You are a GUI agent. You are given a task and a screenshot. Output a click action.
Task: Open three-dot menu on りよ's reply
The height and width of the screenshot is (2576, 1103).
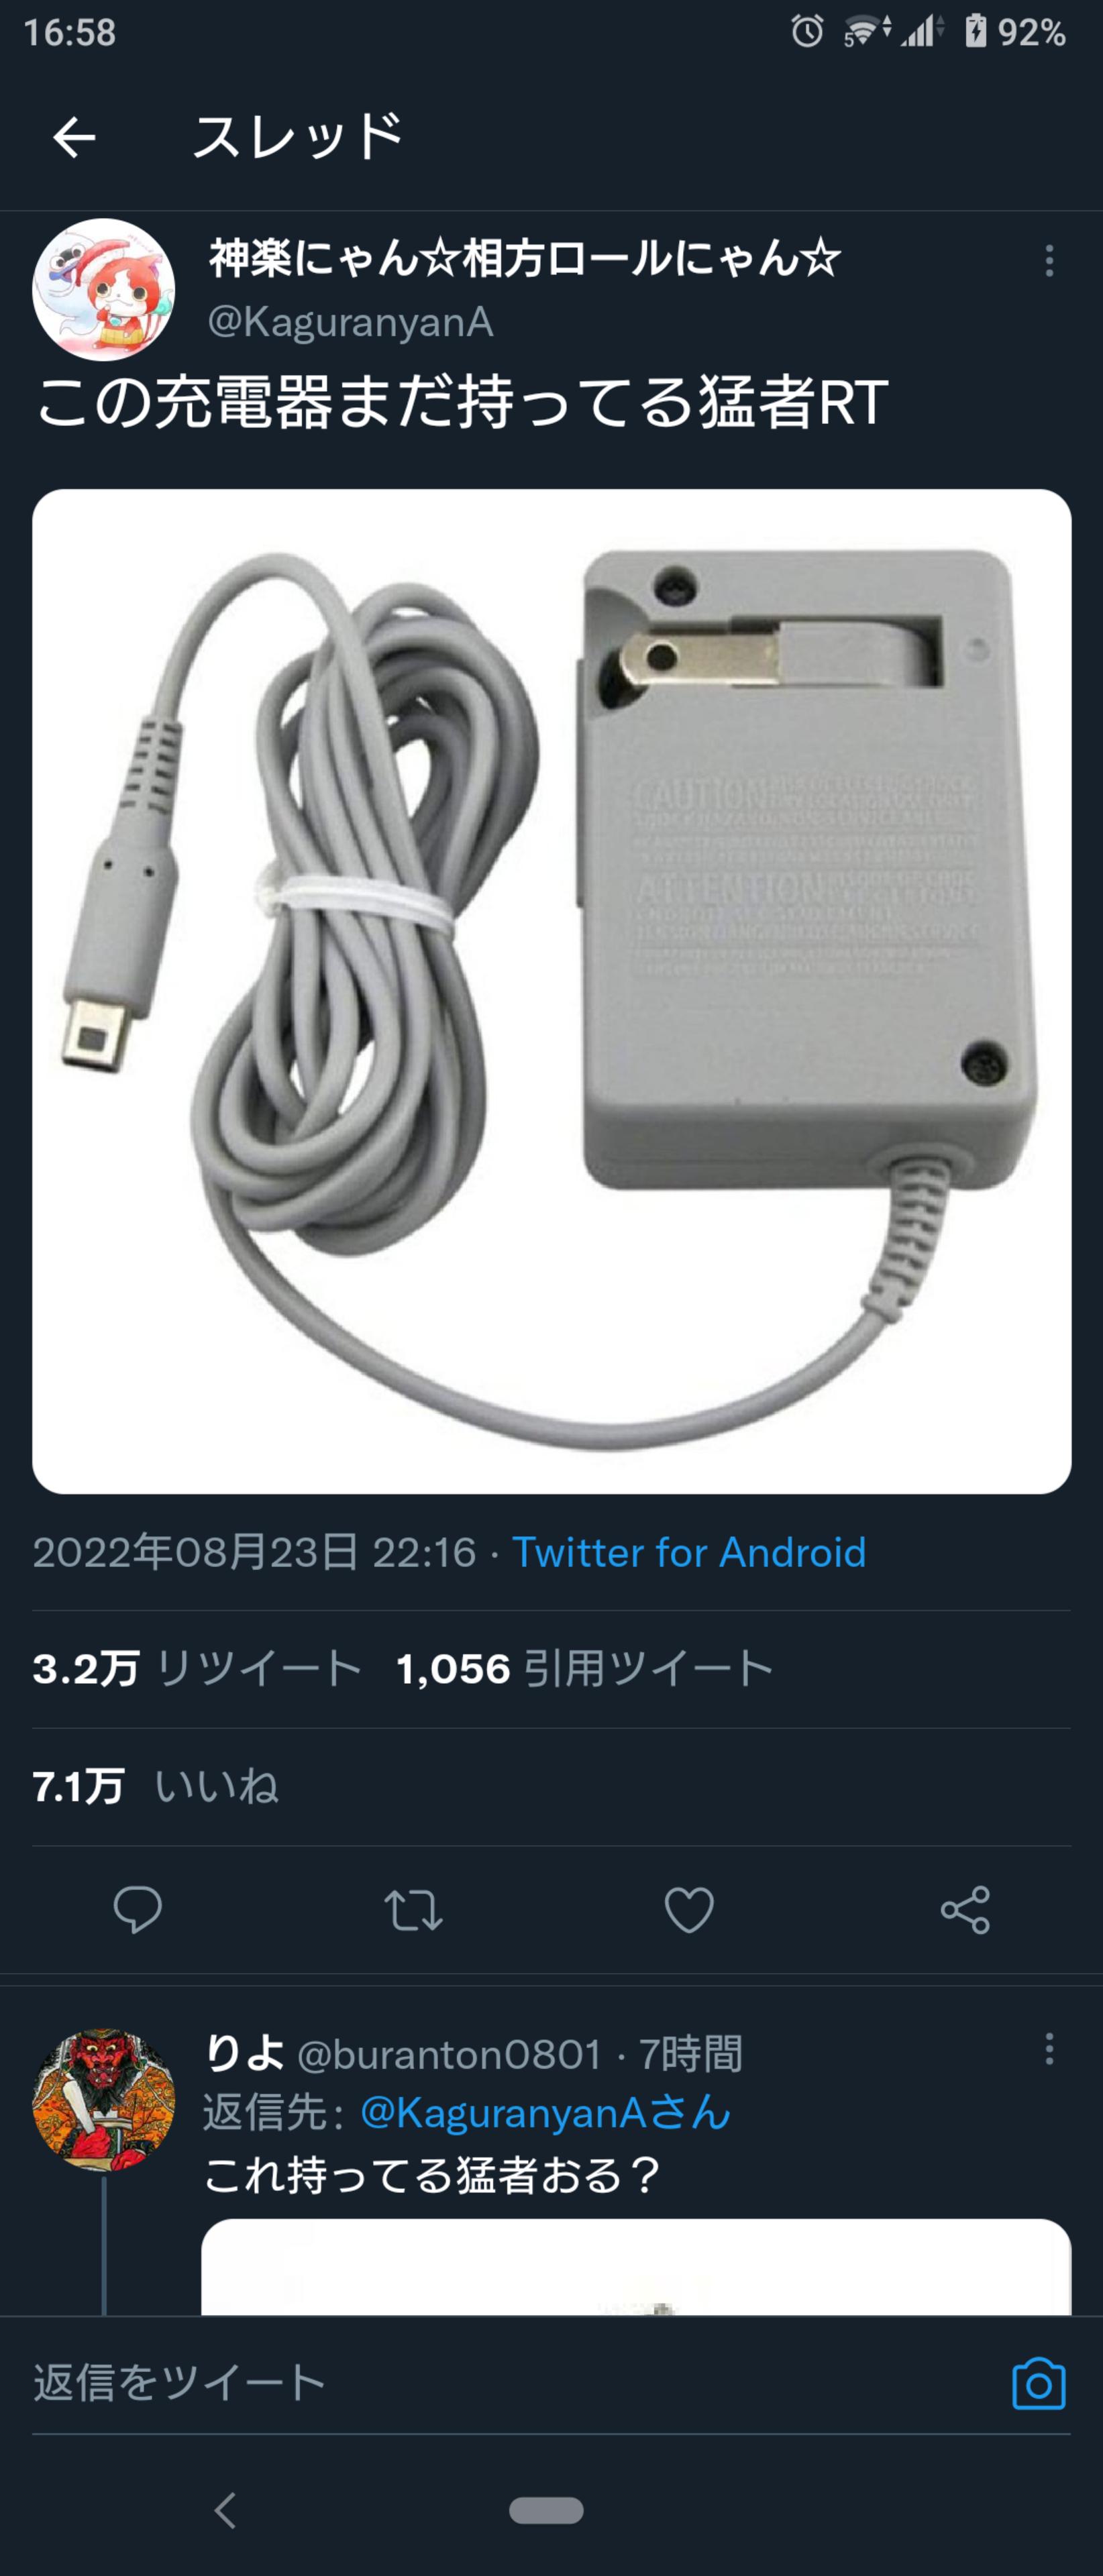[1048, 2049]
